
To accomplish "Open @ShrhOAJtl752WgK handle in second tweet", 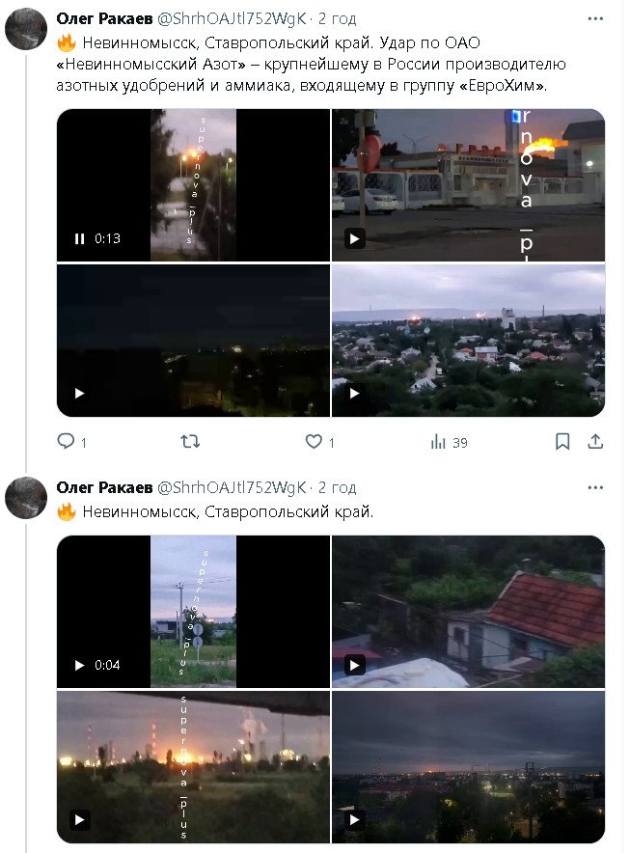I will pyautogui.click(x=231, y=487).
